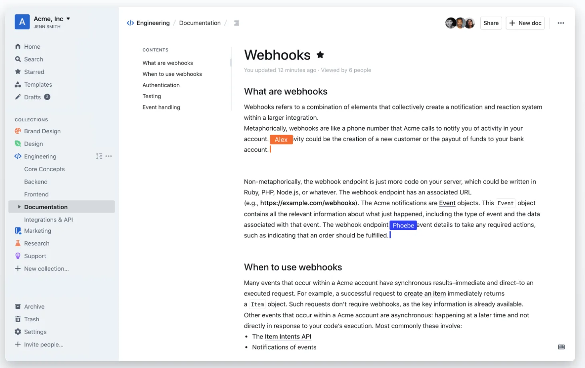Click the keyboard shortcuts icon

click(561, 347)
